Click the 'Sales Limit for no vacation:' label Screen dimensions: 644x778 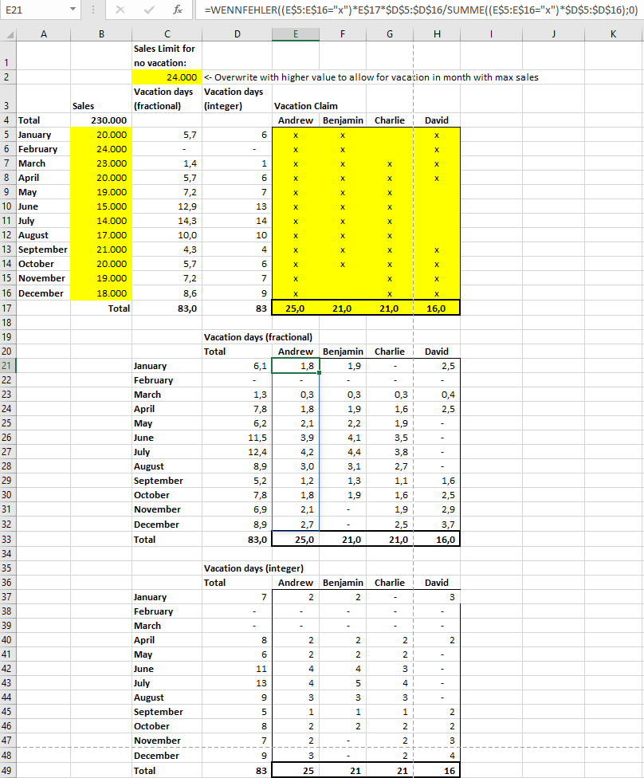point(164,56)
